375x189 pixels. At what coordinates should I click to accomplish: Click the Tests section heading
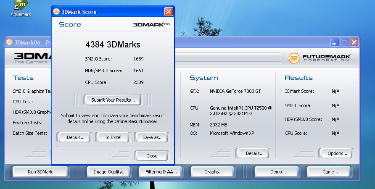pyautogui.click(x=23, y=78)
